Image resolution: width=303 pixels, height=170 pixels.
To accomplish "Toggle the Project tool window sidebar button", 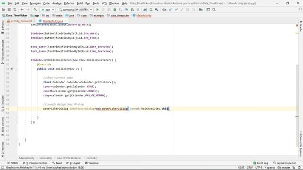I will (x=2, y=27).
